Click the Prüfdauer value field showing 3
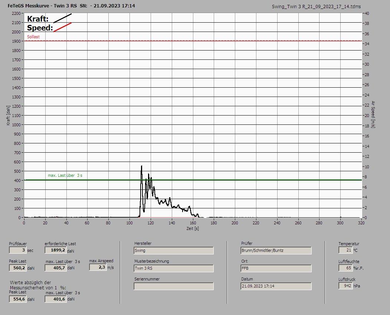The height and width of the screenshot is (315, 390). click(x=18, y=250)
